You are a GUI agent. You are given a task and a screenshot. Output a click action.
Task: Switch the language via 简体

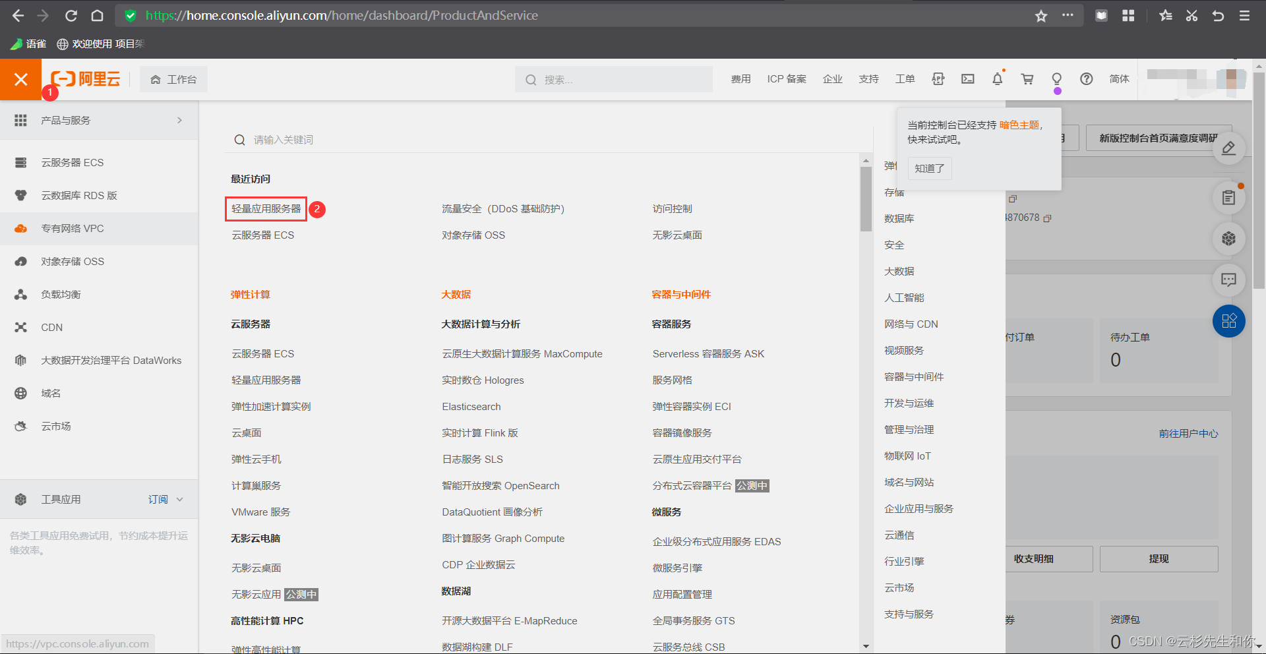pyautogui.click(x=1120, y=79)
